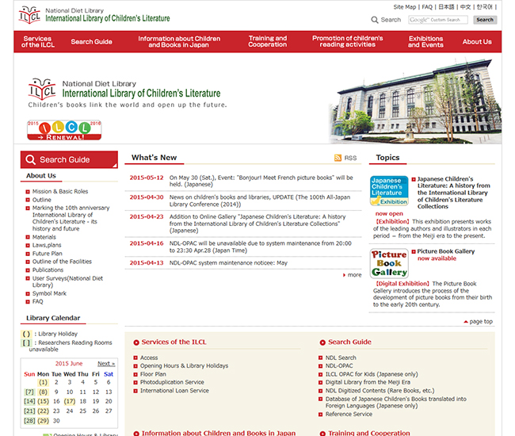Open the Future Plan link
515x436 pixels.
point(47,254)
